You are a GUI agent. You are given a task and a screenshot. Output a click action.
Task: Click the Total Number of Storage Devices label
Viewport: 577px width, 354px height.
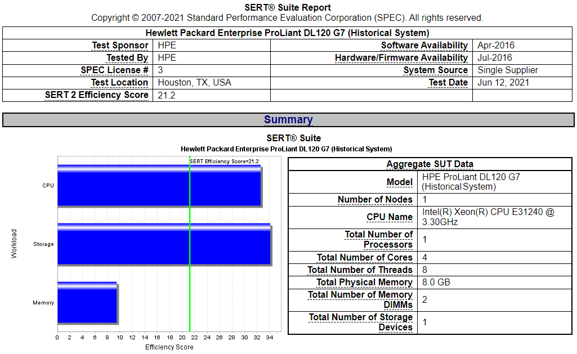click(x=361, y=321)
